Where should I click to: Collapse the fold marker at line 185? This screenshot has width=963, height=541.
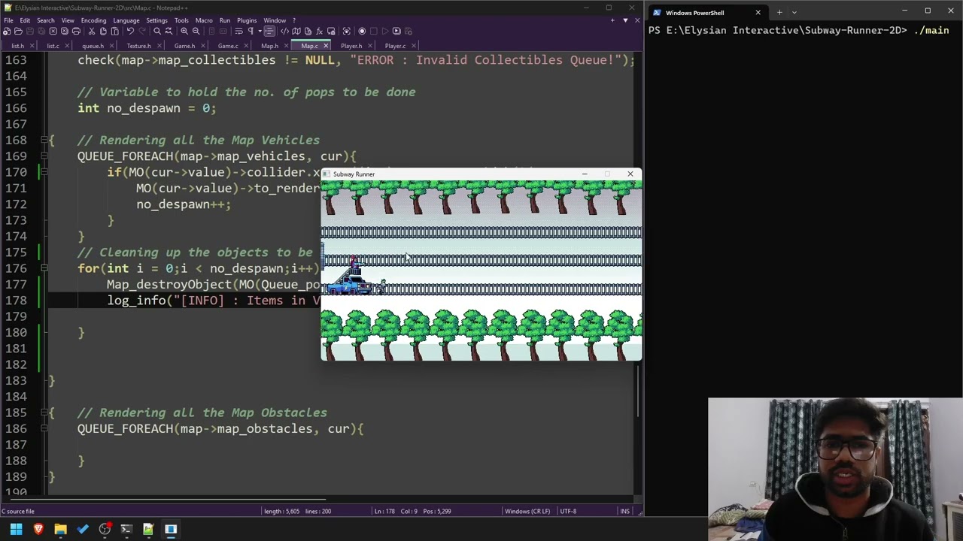click(44, 413)
